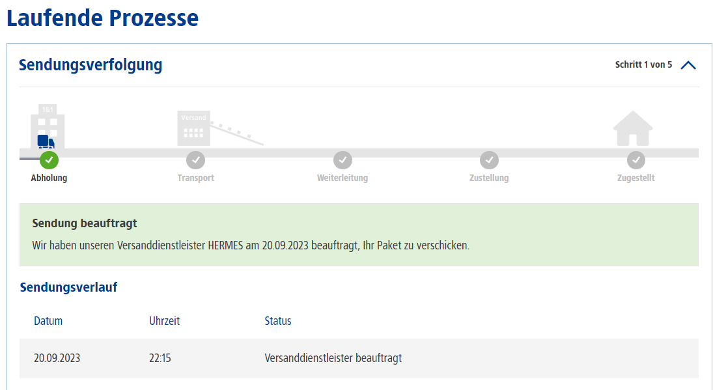Click the 1&1 office building icon

point(48,126)
